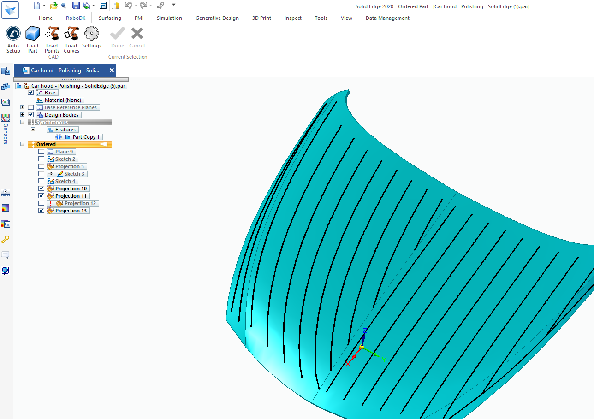Screen dimensions: 594x419
Task: Switch to the Generative Design tab
Action: (x=217, y=18)
